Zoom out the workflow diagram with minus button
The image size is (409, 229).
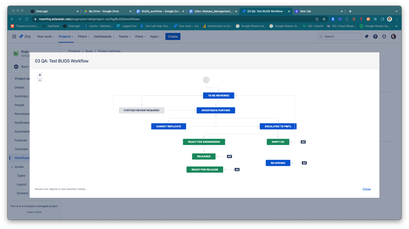[x=40, y=80]
